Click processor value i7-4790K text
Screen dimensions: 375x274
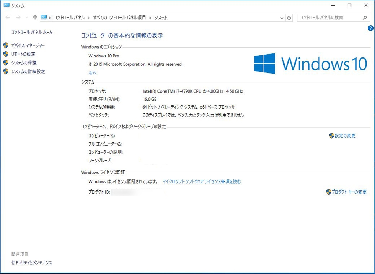tap(193, 91)
